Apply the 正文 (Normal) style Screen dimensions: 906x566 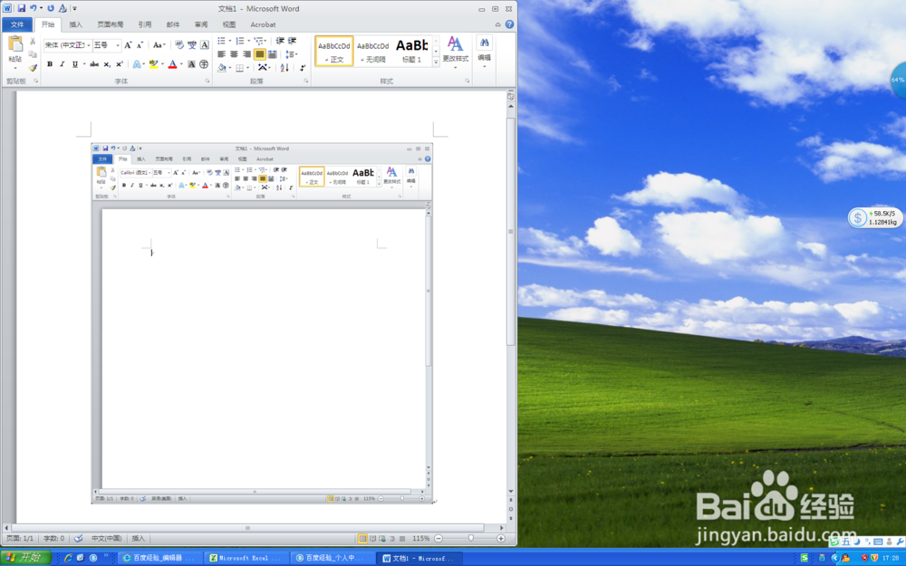[x=334, y=51]
